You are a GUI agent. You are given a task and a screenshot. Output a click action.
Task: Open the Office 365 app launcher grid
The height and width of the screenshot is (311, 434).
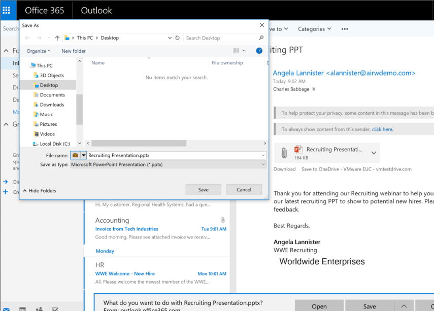pos(7,10)
